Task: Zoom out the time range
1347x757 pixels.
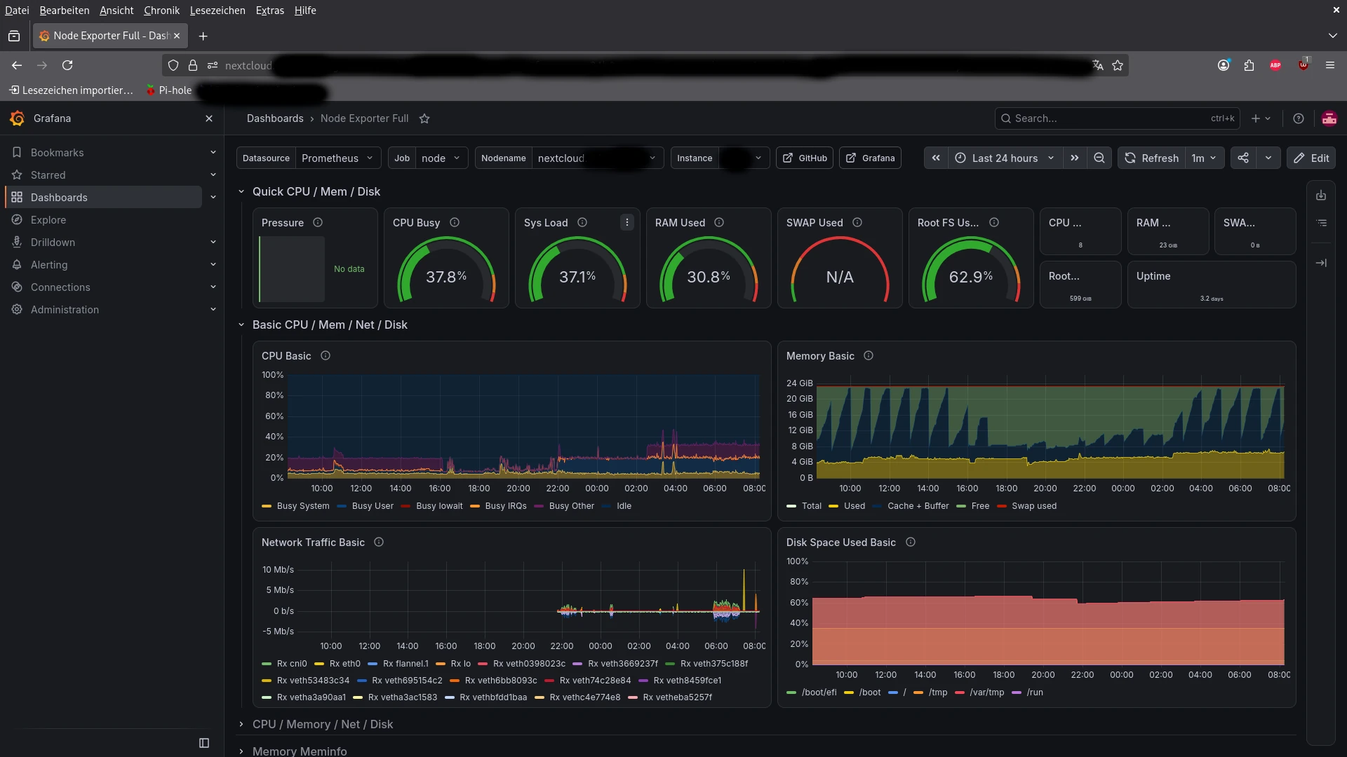Action: point(1099,158)
